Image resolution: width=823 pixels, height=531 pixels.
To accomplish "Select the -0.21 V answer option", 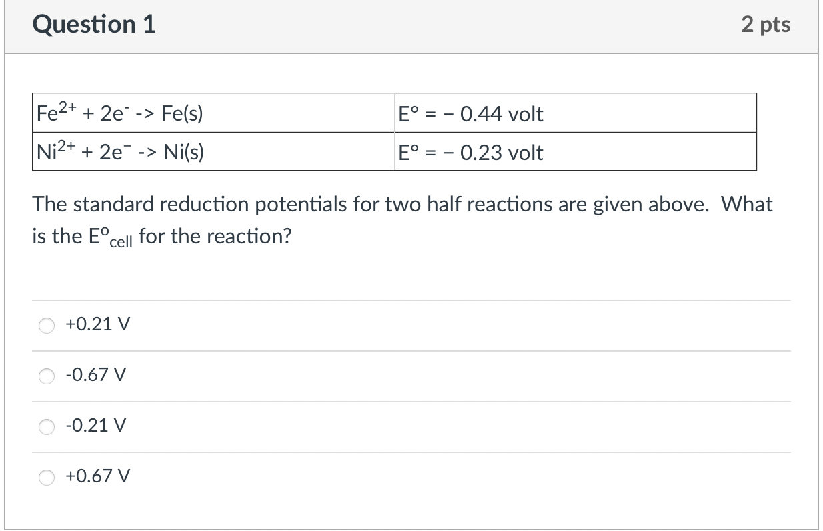I will [47, 426].
